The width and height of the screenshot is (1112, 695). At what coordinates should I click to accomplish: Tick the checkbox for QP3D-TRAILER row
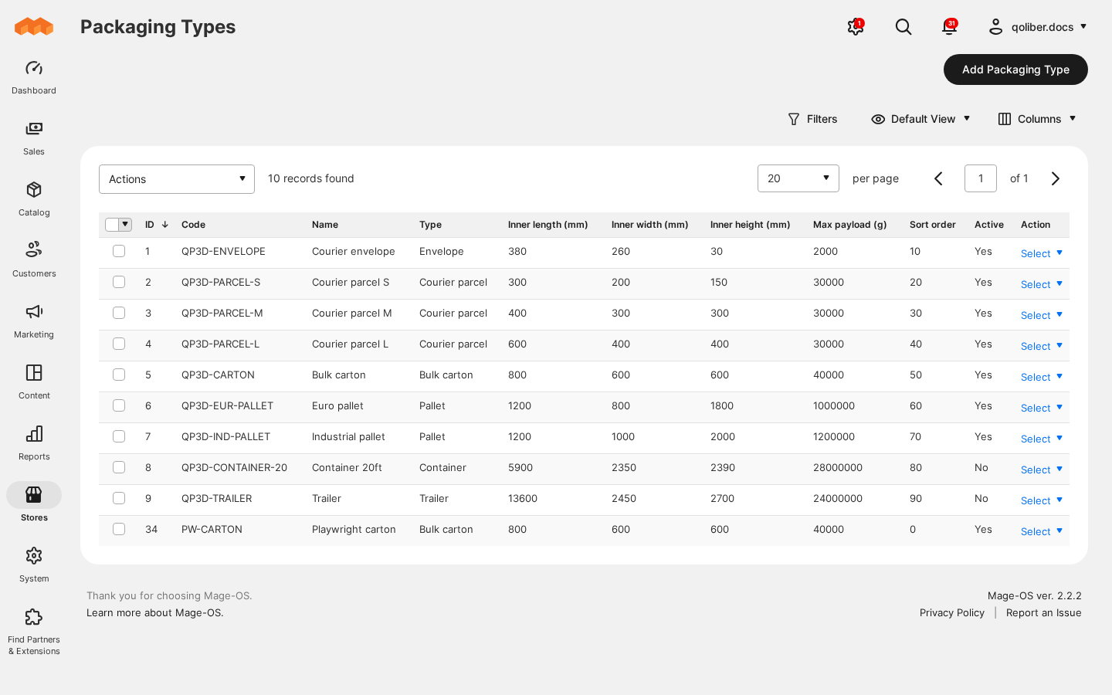[x=119, y=498]
